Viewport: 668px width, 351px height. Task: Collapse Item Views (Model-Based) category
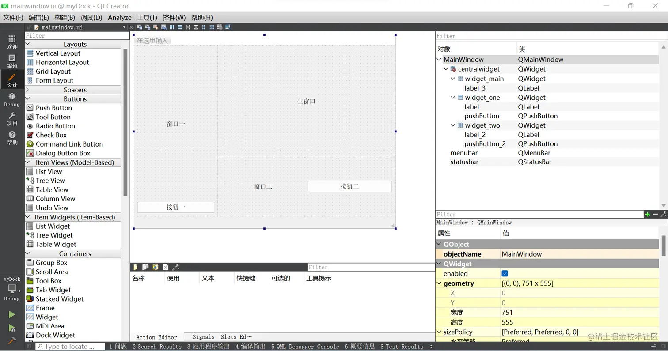[28, 162]
